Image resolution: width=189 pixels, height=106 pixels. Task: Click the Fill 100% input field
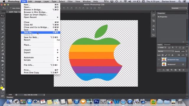(183, 55)
